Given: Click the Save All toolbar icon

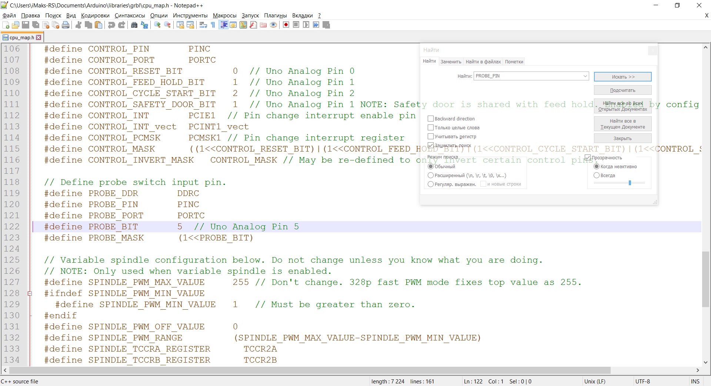Looking at the screenshot, I should [36, 25].
